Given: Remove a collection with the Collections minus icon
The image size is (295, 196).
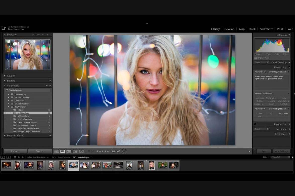Looking at the screenshot, I should [47, 85].
